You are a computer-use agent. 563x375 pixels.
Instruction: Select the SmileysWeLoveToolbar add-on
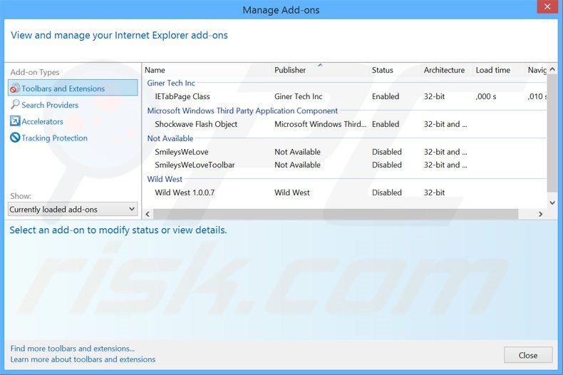(x=195, y=165)
